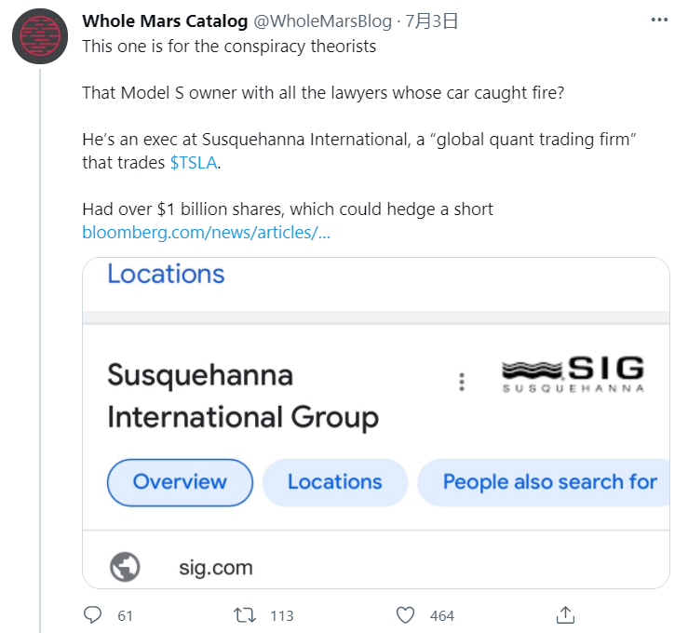Select the Overview chip
The image size is (688, 633).
(x=180, y=482)
